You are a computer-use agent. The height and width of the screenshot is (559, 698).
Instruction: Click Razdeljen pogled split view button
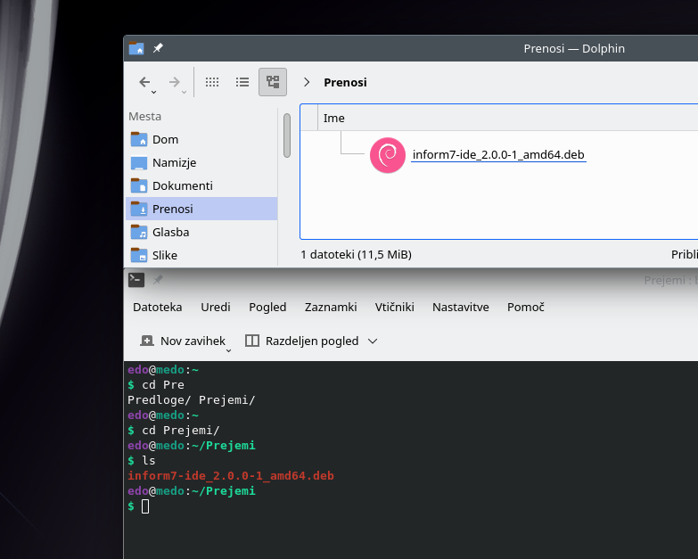(x=302, y=341)
